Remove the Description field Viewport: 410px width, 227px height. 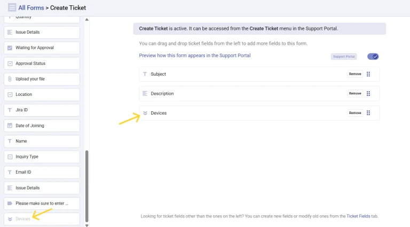[x=355, y=93]
